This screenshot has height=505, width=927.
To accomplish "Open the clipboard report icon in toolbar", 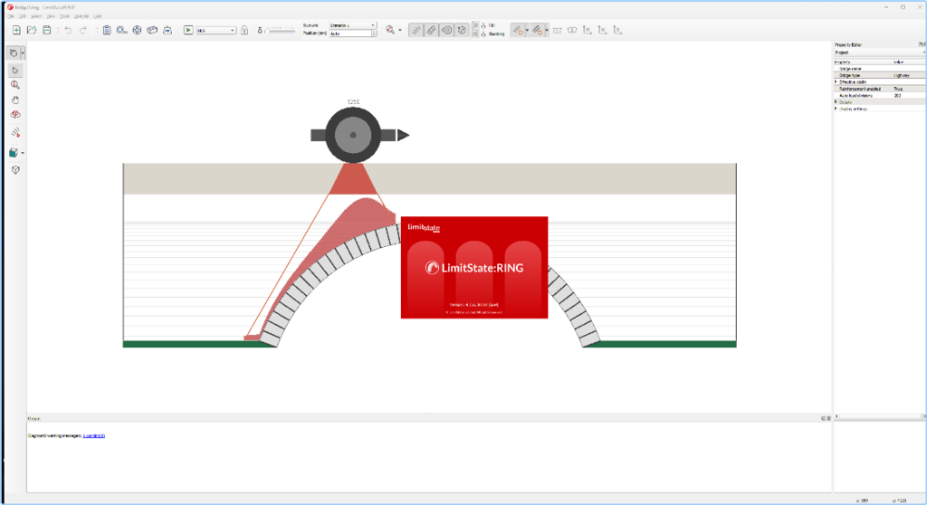I will [107, 30].
